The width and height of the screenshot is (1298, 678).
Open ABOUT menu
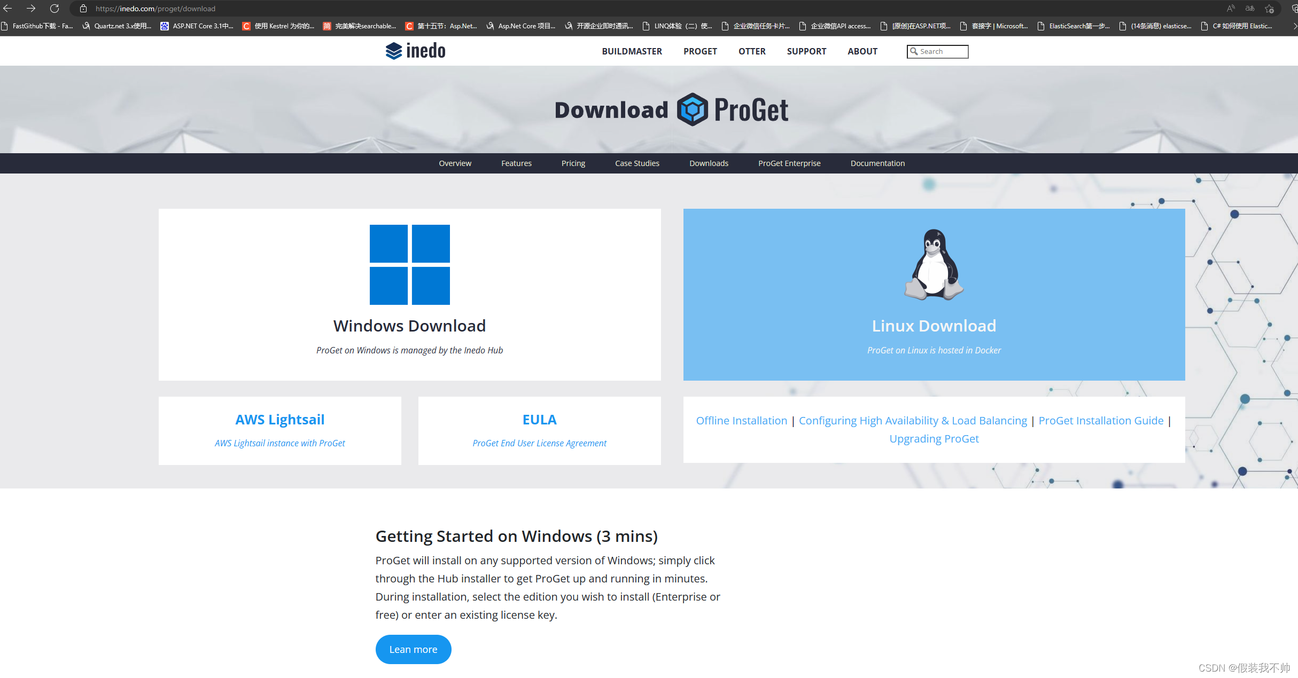point(862,51)
